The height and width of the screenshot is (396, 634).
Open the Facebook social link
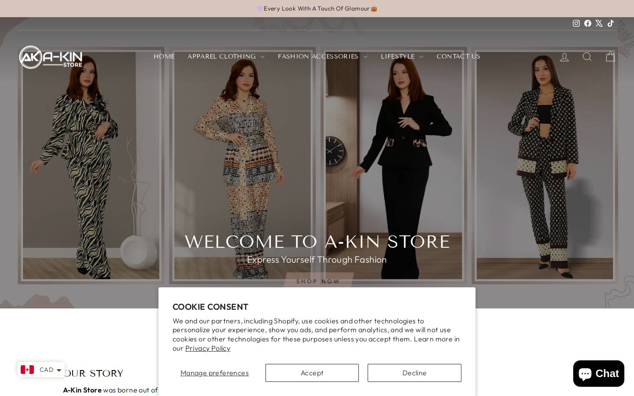click(588, 23)
